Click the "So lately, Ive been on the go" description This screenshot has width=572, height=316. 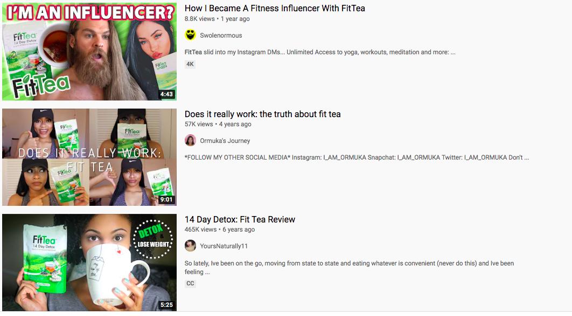point(349,268)
